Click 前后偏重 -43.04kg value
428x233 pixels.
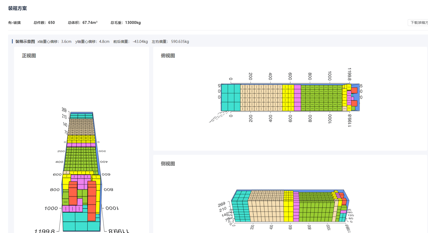pos(130,42)
